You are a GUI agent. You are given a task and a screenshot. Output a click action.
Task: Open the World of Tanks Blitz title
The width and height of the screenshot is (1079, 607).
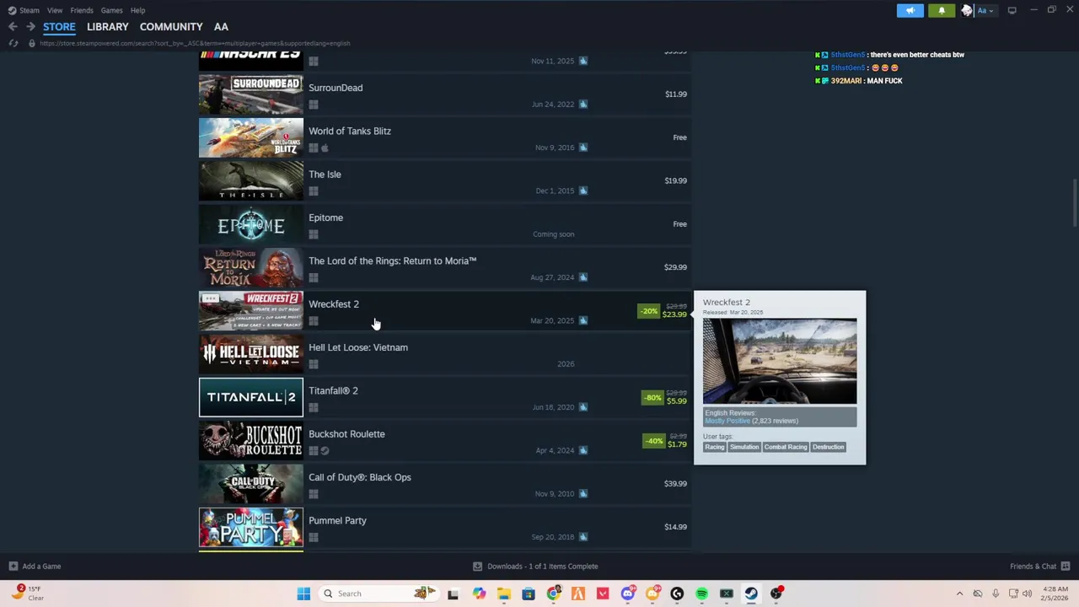(x=350, y=131)
